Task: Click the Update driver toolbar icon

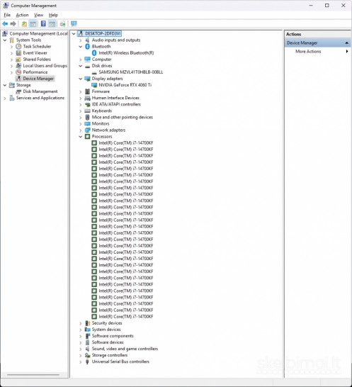Action: click(x=62, y=23)
